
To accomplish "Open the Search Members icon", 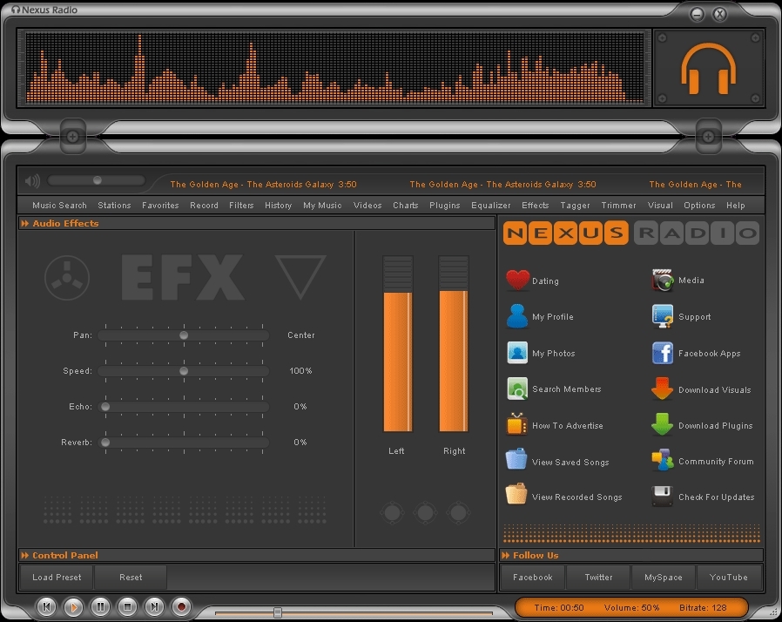I will pyautogui.click(x=517, y=389).
